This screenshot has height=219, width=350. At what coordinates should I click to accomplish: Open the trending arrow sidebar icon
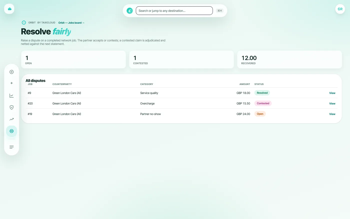tap(11, 119)
